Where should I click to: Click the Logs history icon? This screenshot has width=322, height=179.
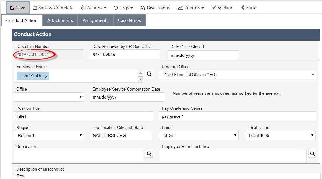pyautogui.click(x=116, y=8)
